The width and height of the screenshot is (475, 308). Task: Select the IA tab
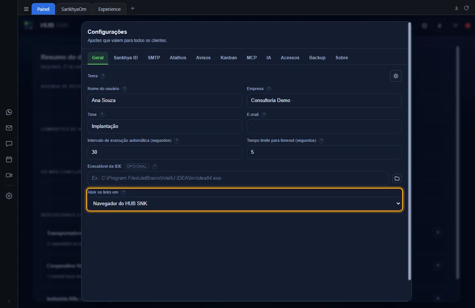tap(269, 58)
